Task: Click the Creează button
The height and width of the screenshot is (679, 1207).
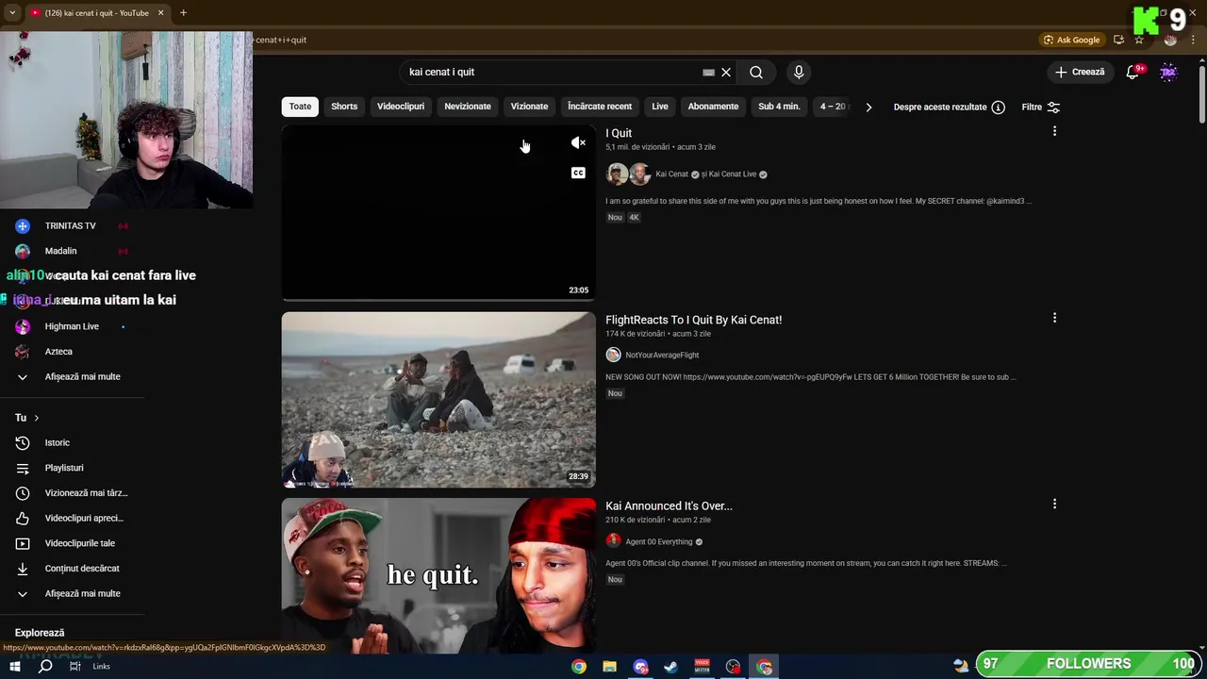Action: [x=1080, y=72]
